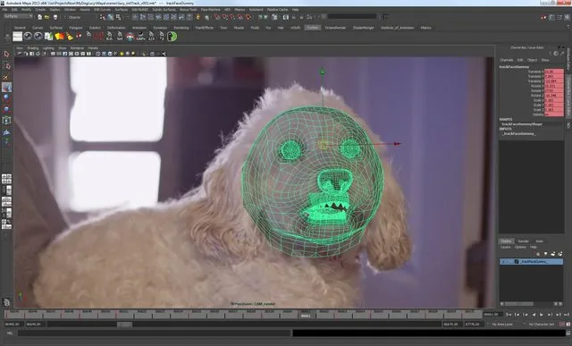Click the four-pane layout quick button

pyautogui.click(x=6, y=179)
